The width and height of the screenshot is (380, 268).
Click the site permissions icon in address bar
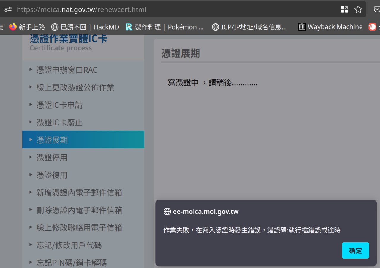pyautogui.click(x=8, y=9)
